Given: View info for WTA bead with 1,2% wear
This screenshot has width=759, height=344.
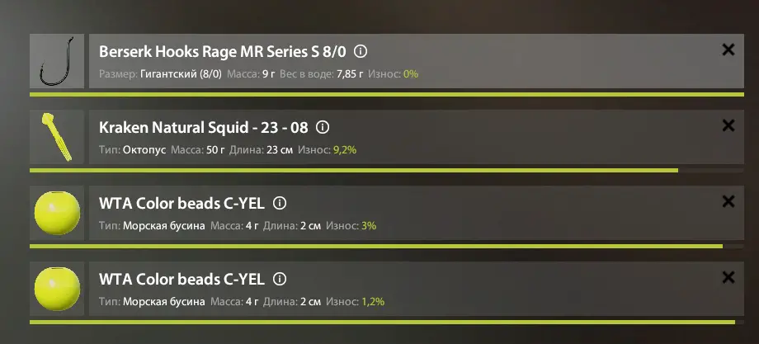Looking at the screenshot, I should click(280, 279).
